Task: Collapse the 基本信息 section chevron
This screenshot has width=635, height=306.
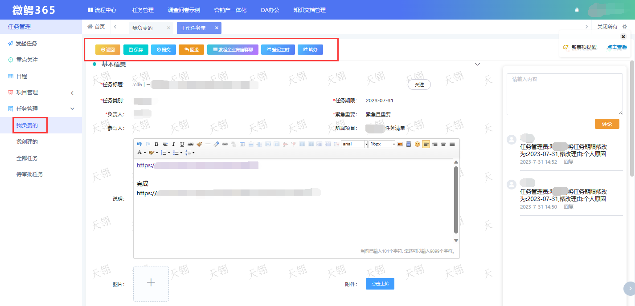Action: [x=477, y=64]
